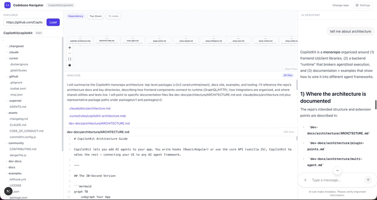
Task: Fit the graph view to screen
Action: 70,59
